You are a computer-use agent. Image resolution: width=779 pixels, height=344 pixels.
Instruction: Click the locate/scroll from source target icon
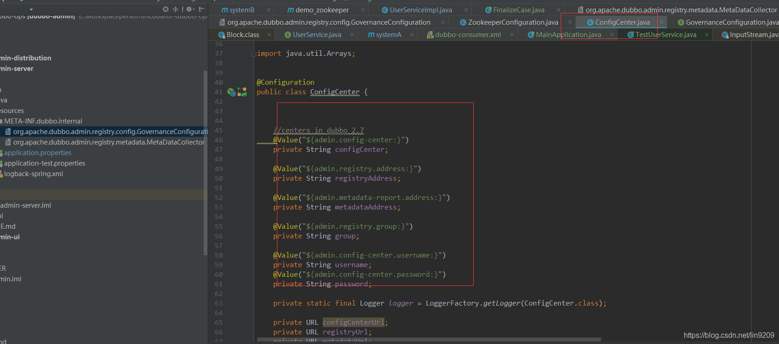(x=166, y=9)
